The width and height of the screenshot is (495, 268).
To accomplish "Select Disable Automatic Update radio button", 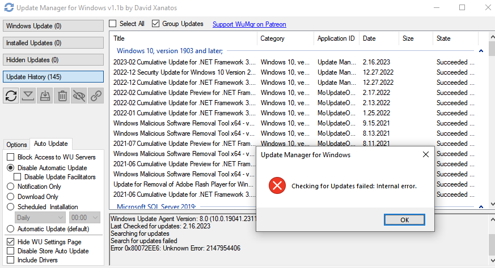I will [x=10, y=167].
